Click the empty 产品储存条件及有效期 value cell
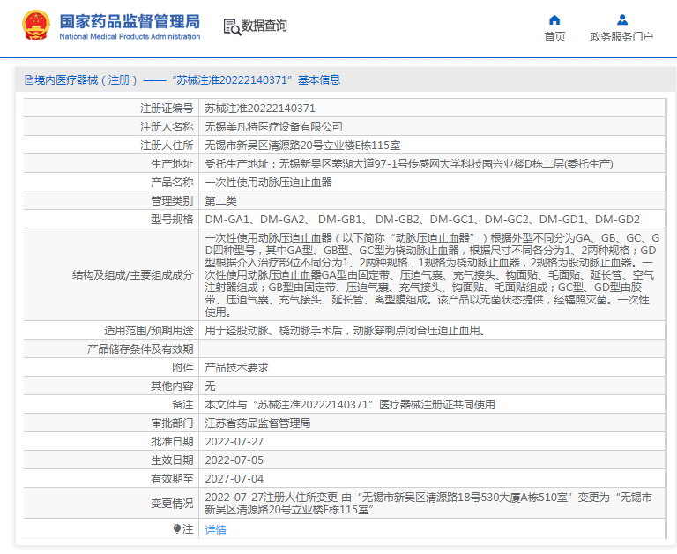Image resolution: width=677 pixels, height=554 pixels. [x=432, y=348]
